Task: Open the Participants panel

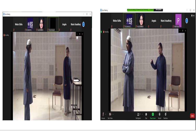Action: (138, 115)
